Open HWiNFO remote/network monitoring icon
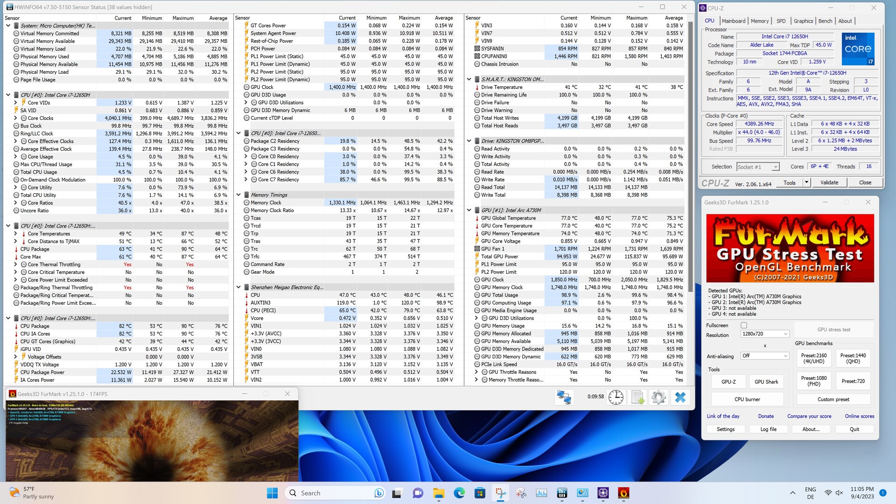Screen dimensions: 896x504 click(x=564, y=397)
